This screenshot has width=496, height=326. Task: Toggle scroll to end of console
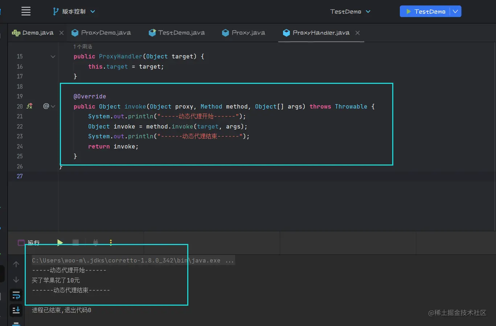point(16,310)
